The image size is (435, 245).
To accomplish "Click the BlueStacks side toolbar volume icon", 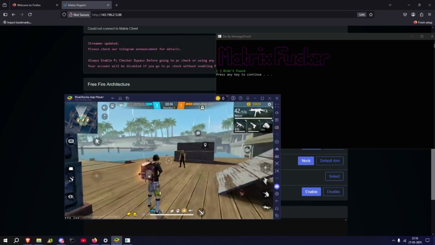I will click(277, 113).
